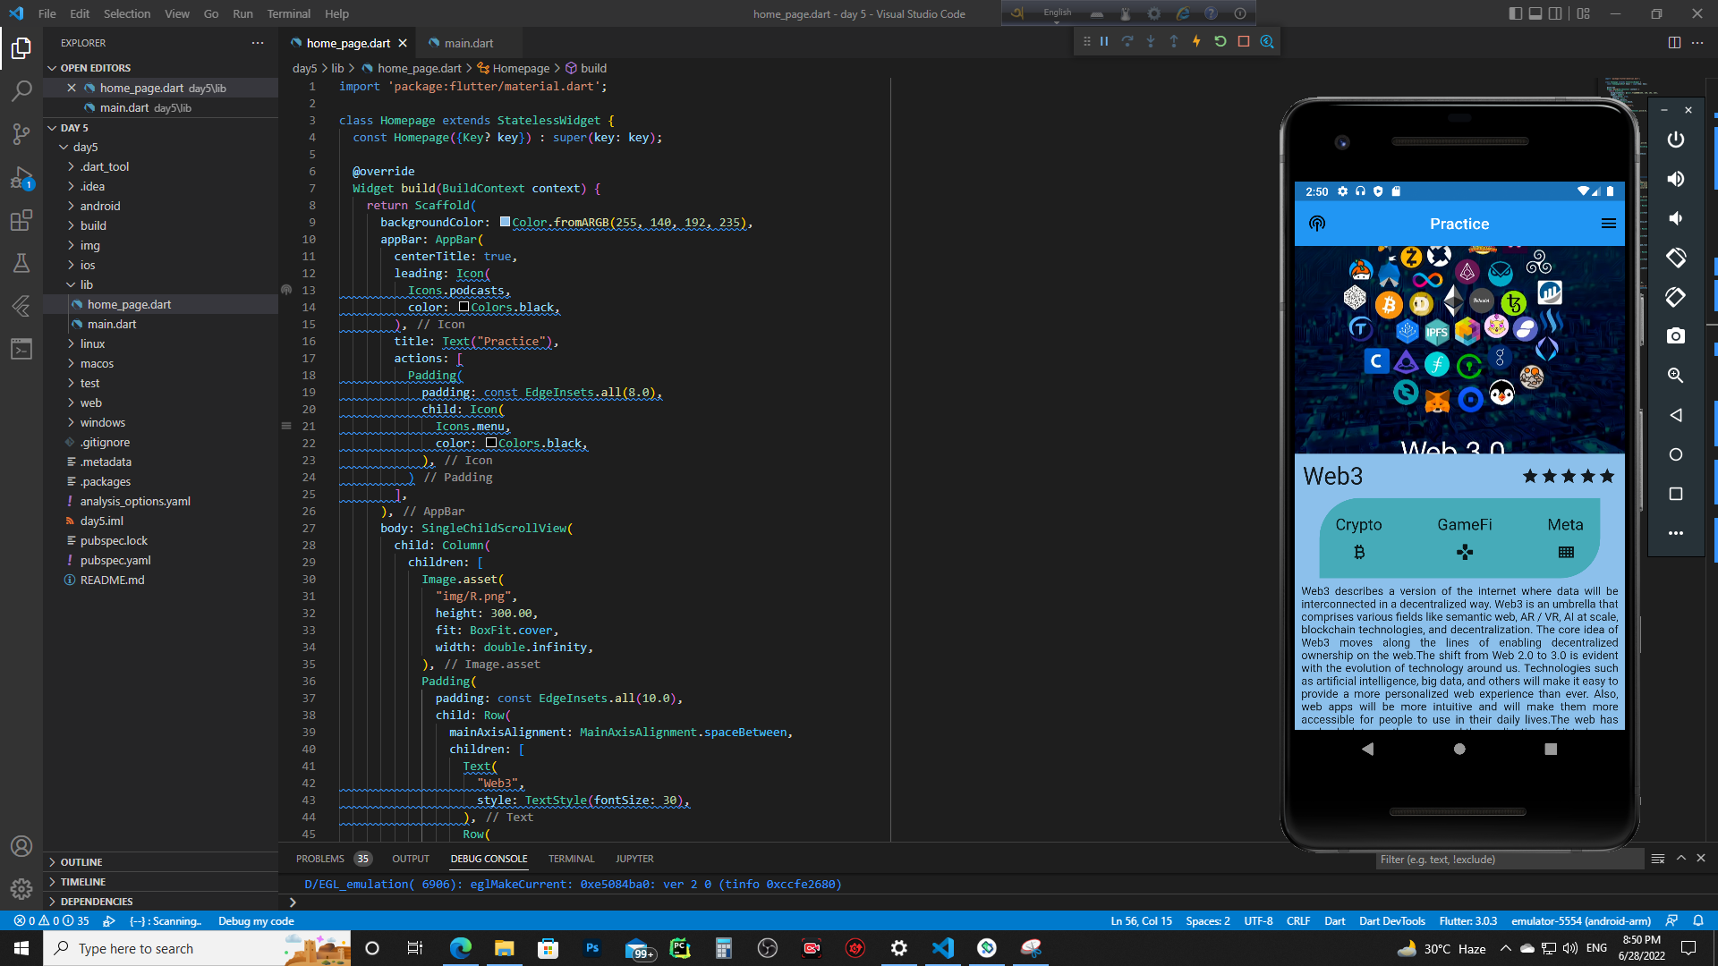
Task: Open the TERMINAL panel tab
Action: pyautogui.click(x=571, y=858)
